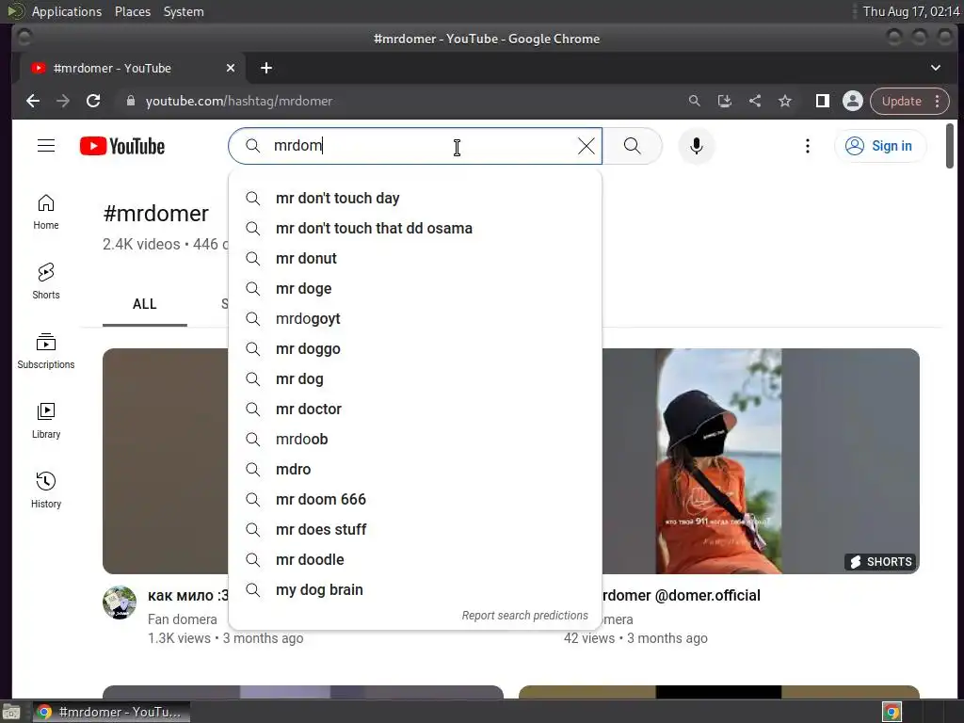Image resolution: width=964 pixels, height=723 pixels.
Task: Pick the 'mr doggo' suggestion
Action: (415, 348)
